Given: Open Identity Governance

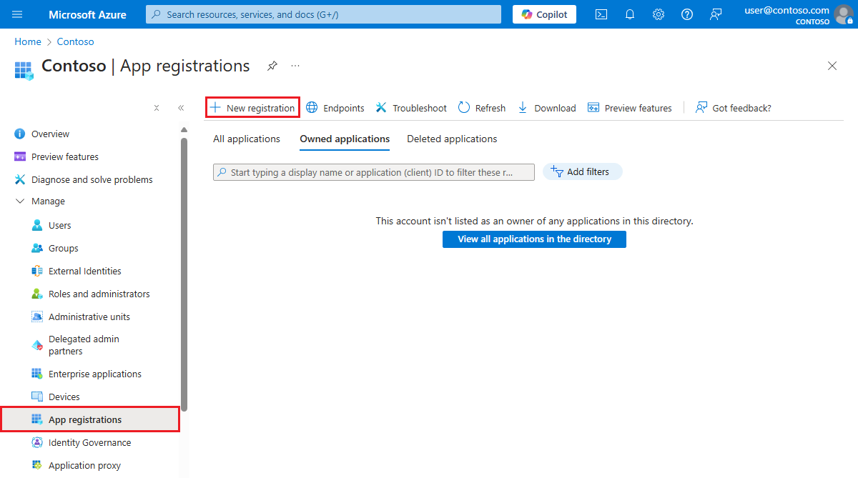Looking at the screenshot, I should point(90,442).
